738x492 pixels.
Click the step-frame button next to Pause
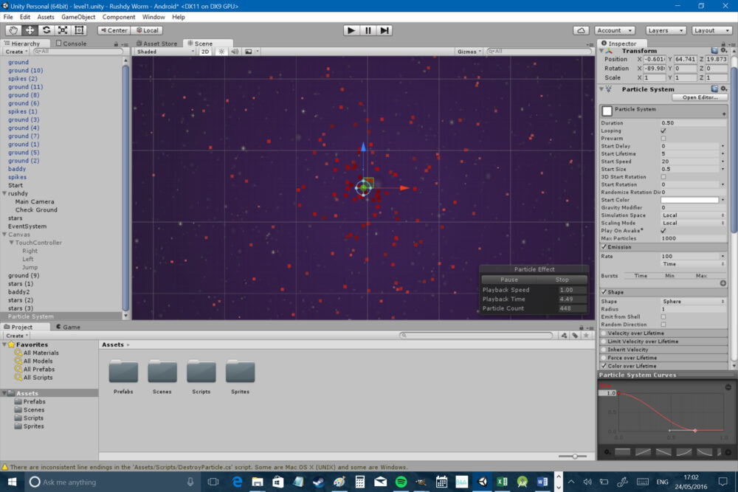click(x=383, y=30)
